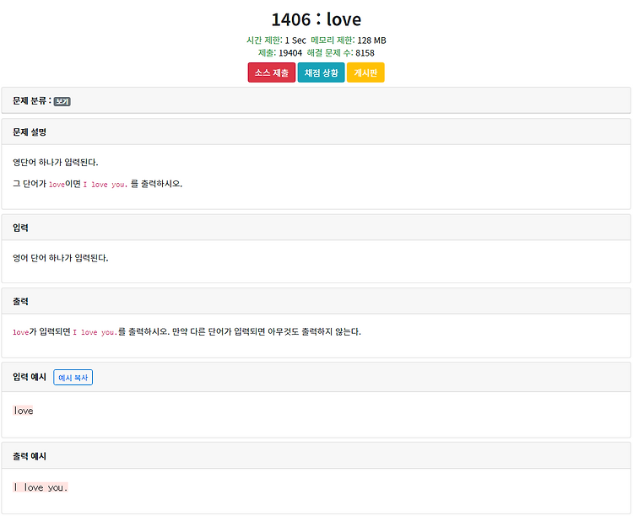The height and width of the screenshot is (516, 633).
Task: Click the line 영단어 하나가 입력된다.
Action: [x=56, y=162]
